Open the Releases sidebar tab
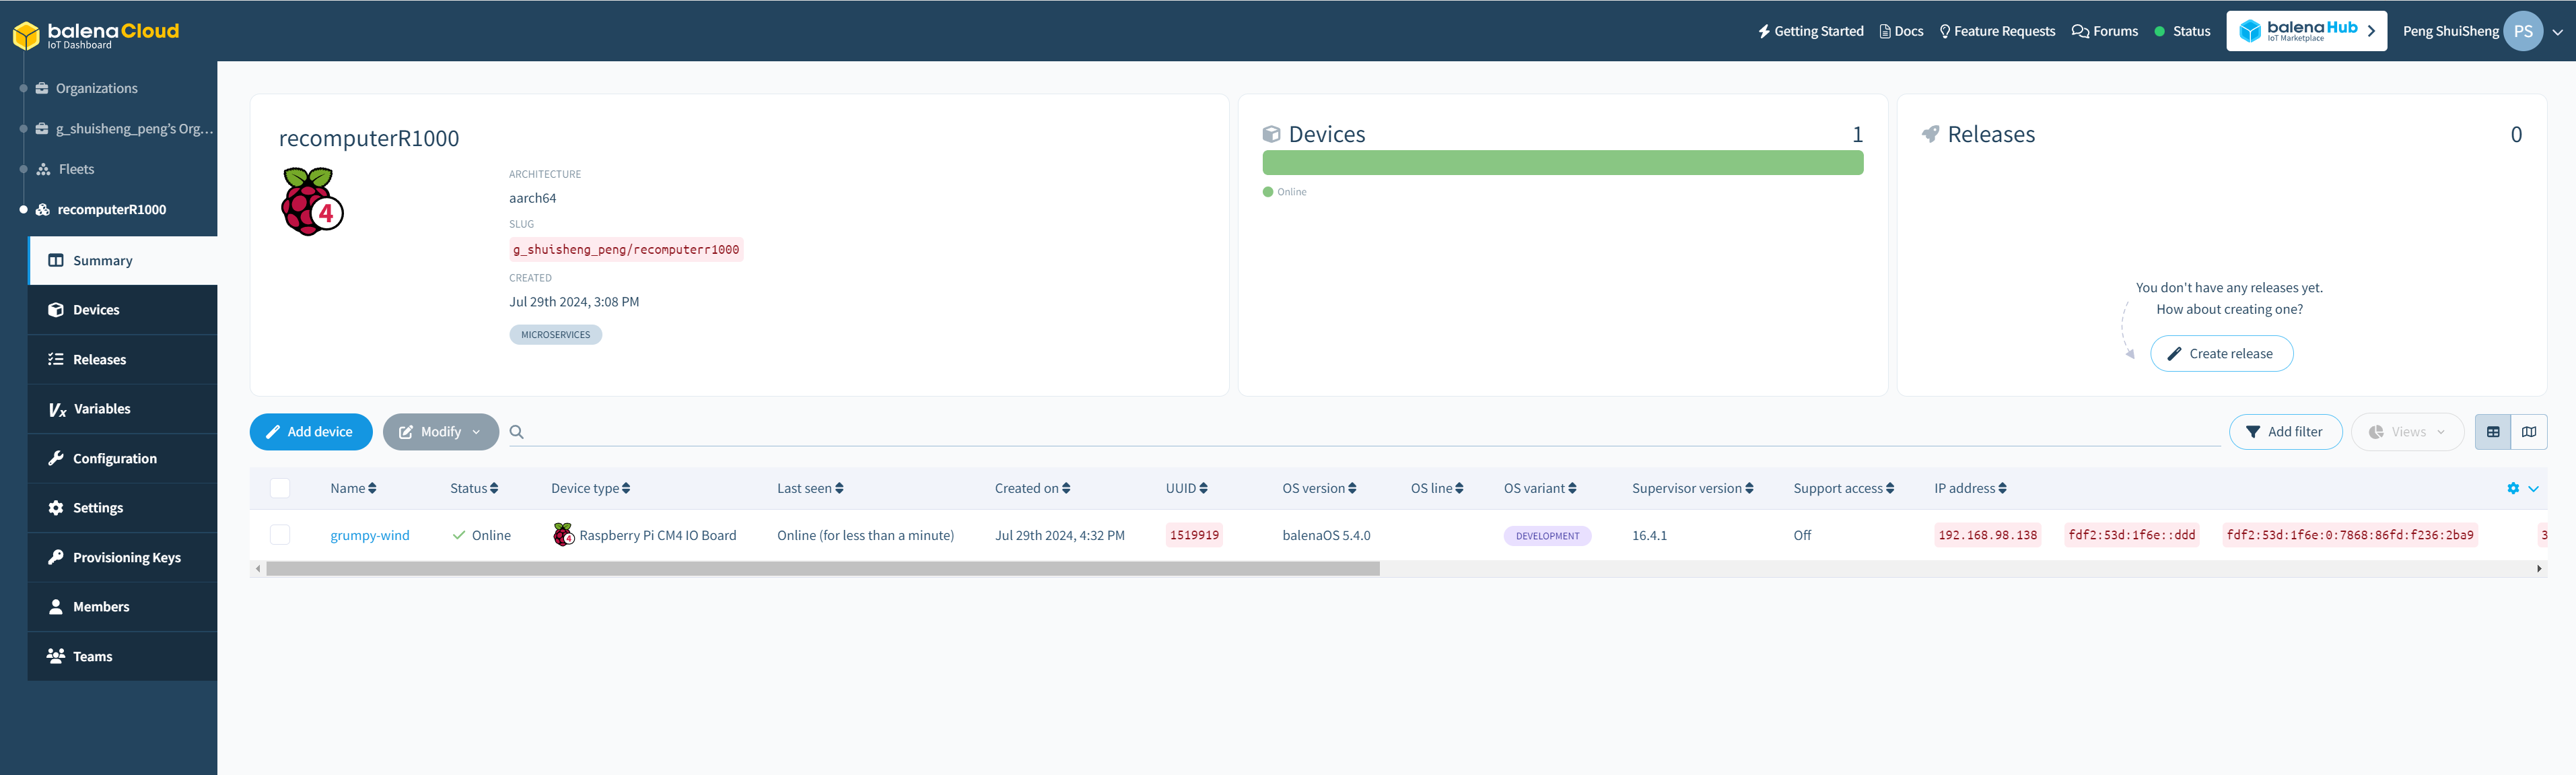The height and width of the screenshot is (775, 2576). (123, 360)
